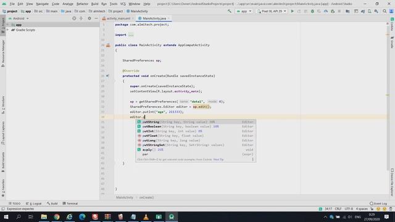
Task: Choose putBoolean from completion list
Action: pos(196,126)
